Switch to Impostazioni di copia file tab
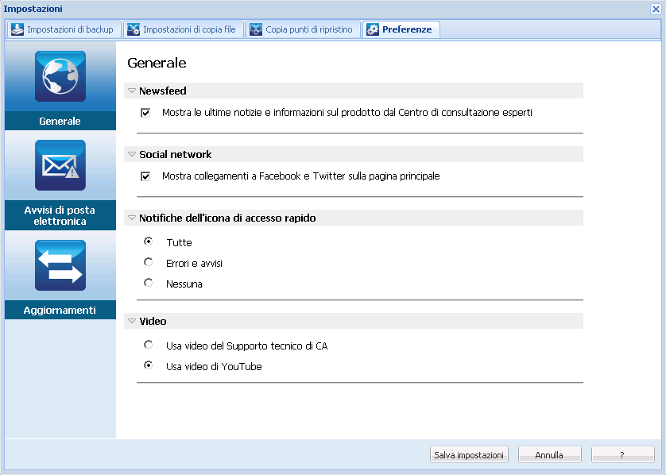 (184, 29)
